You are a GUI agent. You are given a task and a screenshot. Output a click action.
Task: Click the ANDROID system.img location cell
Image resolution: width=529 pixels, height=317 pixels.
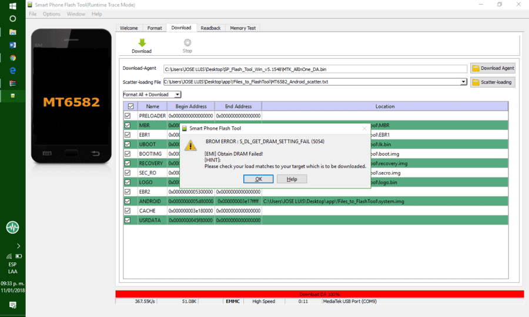click(x=385, y=201)
